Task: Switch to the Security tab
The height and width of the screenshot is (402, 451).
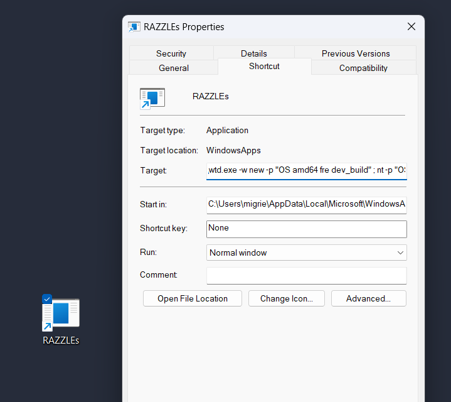Action: [x=171, y=53]
